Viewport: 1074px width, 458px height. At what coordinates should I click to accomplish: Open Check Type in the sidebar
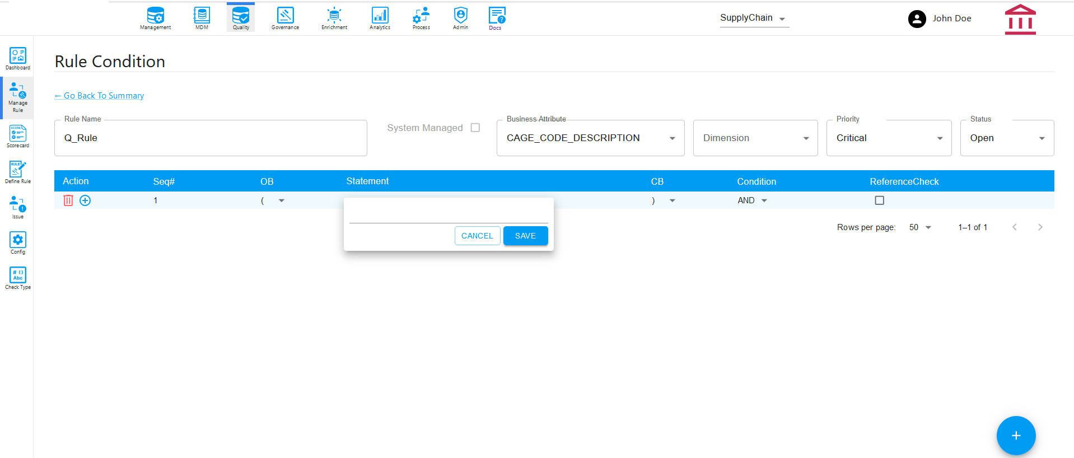click(18, 278)
